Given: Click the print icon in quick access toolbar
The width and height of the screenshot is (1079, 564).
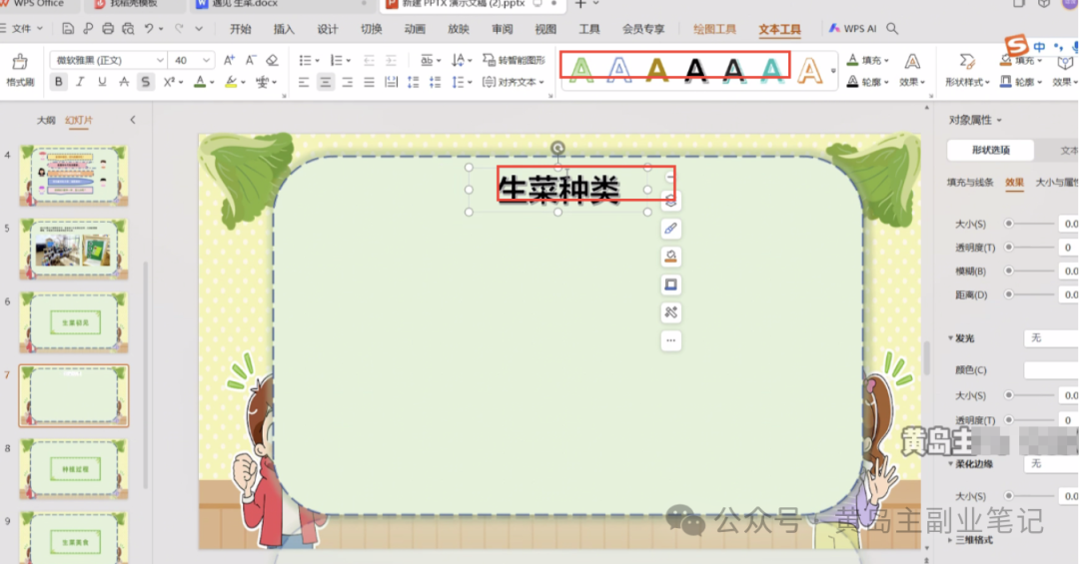Looking at the screenshot, I should coord(108,29).
